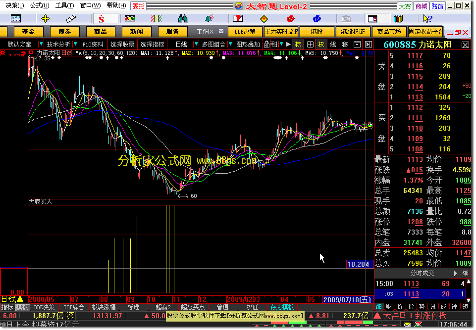Click the red dollar sign icon
Viewport: 476px width, 330px height.
click(102, 19)
